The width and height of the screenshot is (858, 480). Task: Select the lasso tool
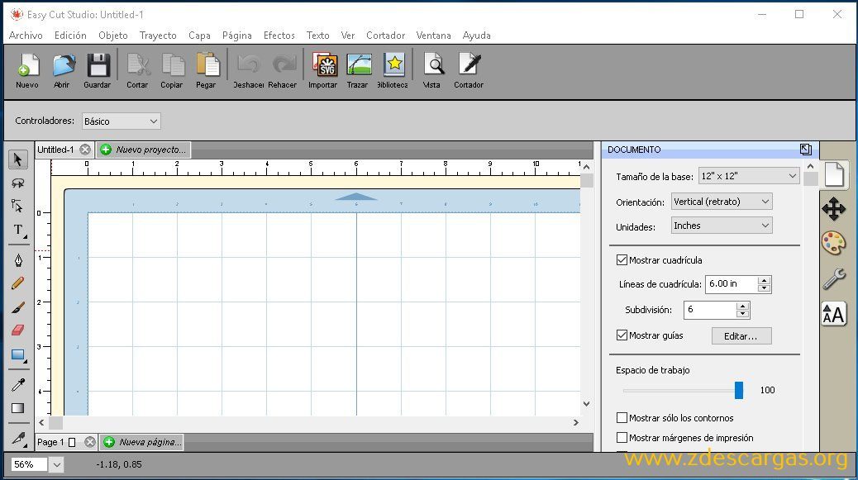coord(17,183)
